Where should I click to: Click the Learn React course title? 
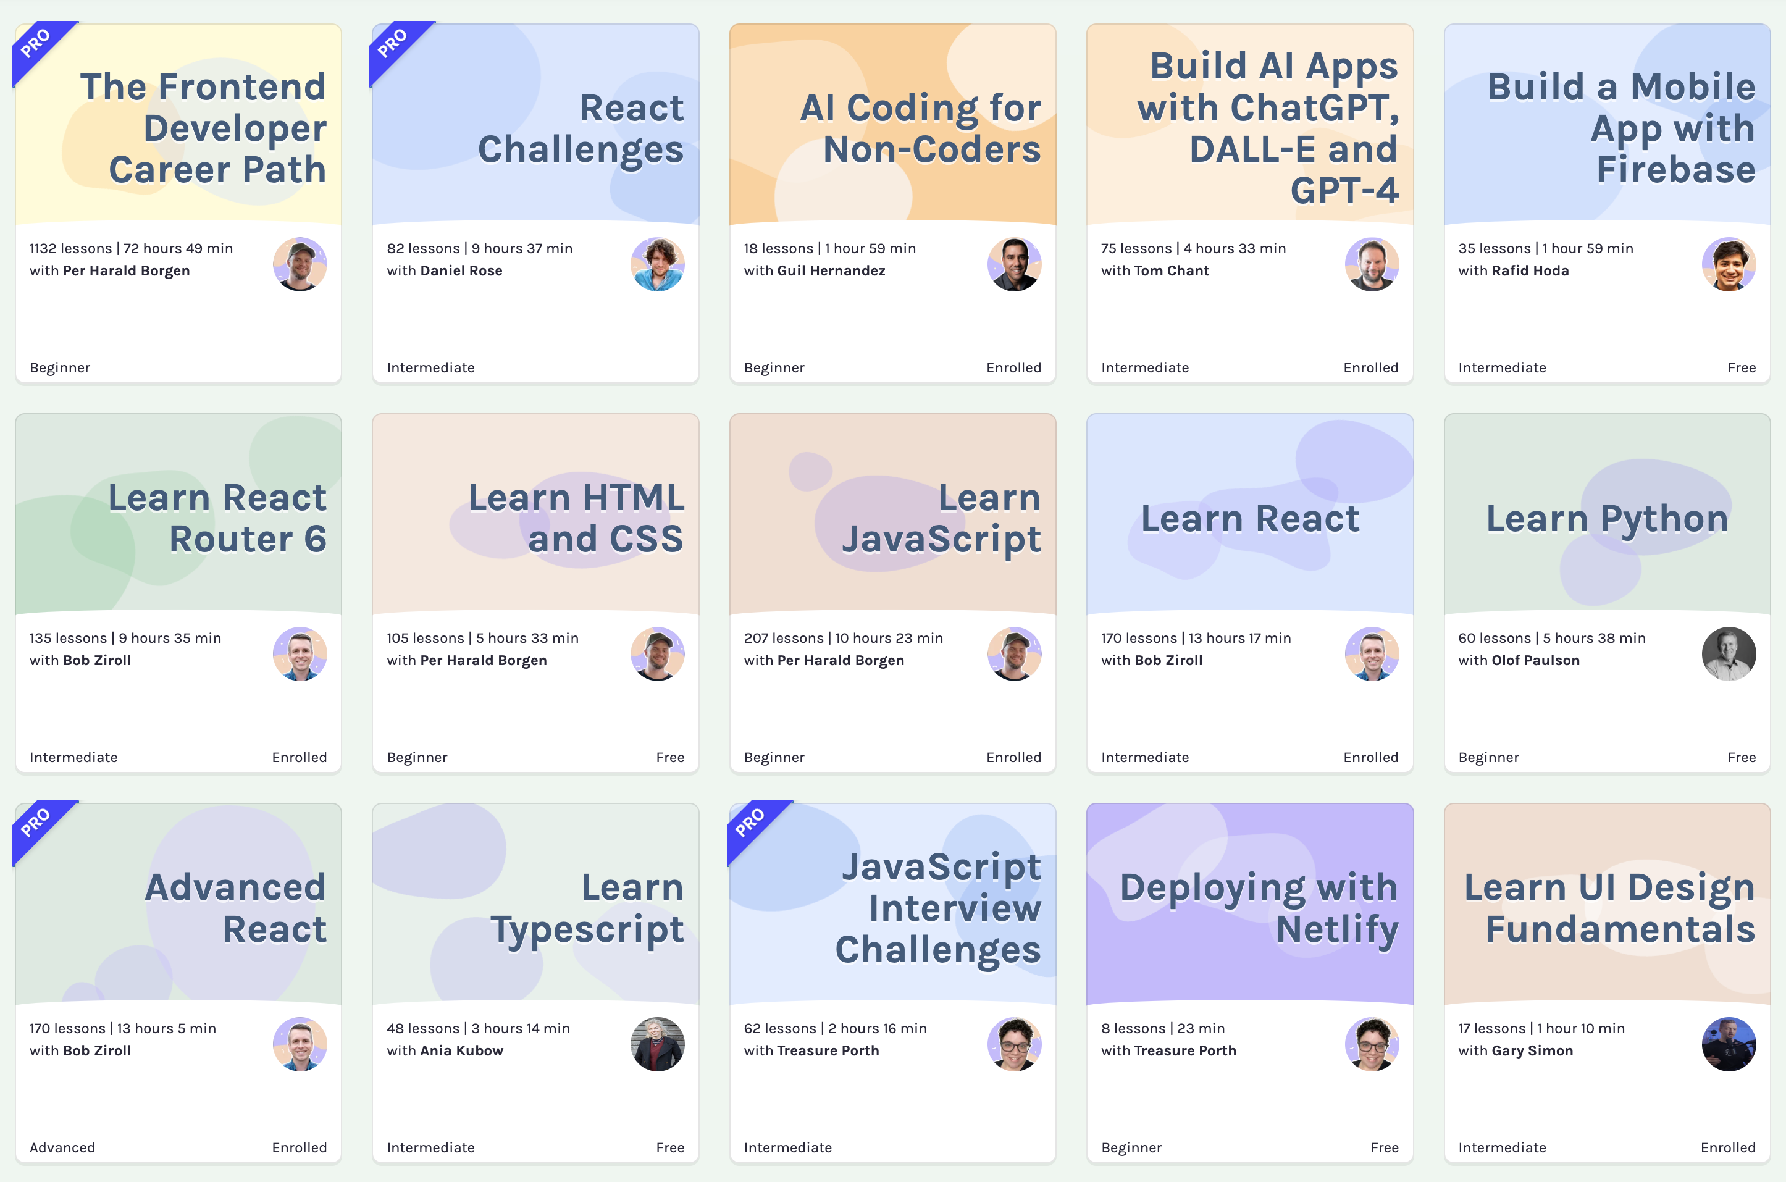pos(1250,519)
